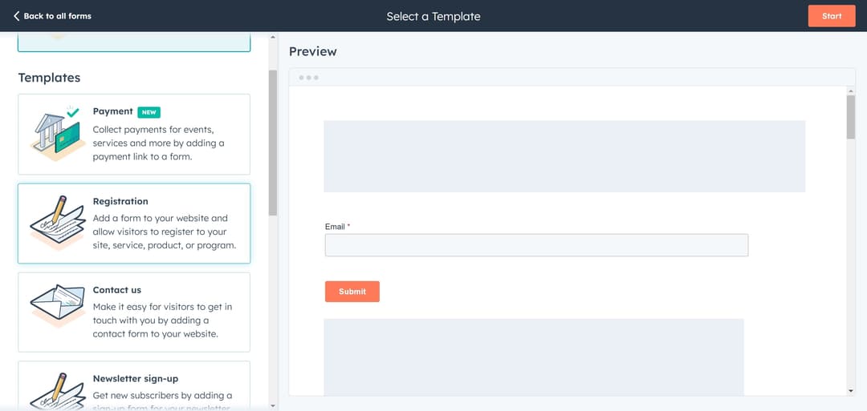The image size is (867, 411).
Task: Click the Newsletter sign-up pencil icon
Action: tap(58, 392)
